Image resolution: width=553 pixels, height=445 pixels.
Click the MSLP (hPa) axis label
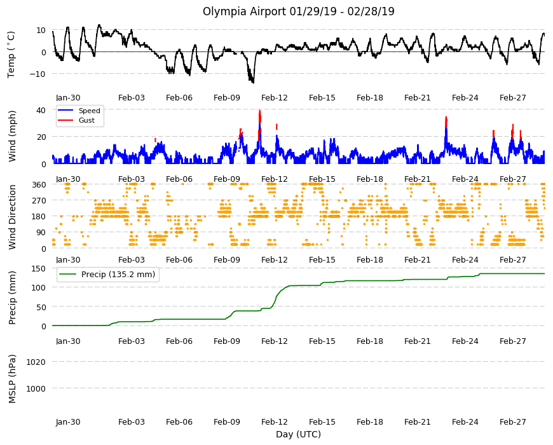[x=12, y=379]
